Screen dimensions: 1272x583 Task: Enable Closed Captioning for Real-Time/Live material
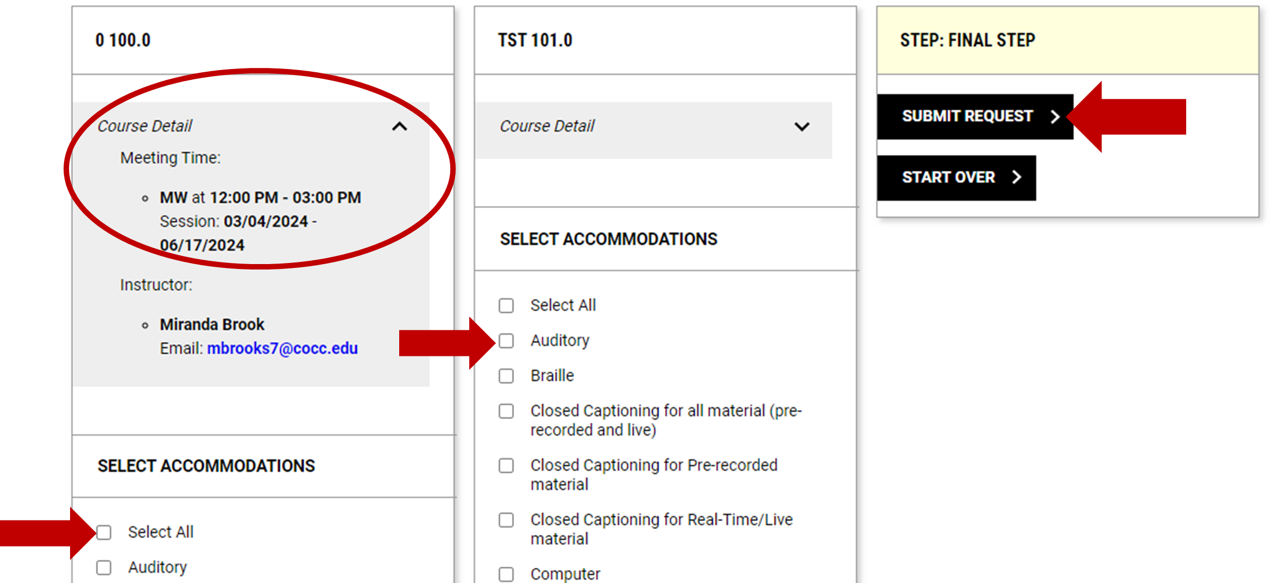tap(506, 520)
